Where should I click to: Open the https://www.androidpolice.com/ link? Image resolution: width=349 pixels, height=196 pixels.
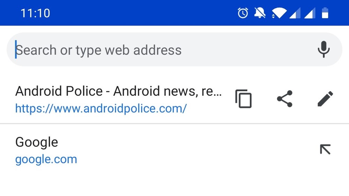(x=101, y=109)
